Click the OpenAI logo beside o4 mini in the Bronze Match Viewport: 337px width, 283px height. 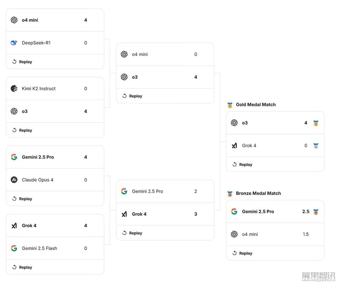click(x=234, y=234)
